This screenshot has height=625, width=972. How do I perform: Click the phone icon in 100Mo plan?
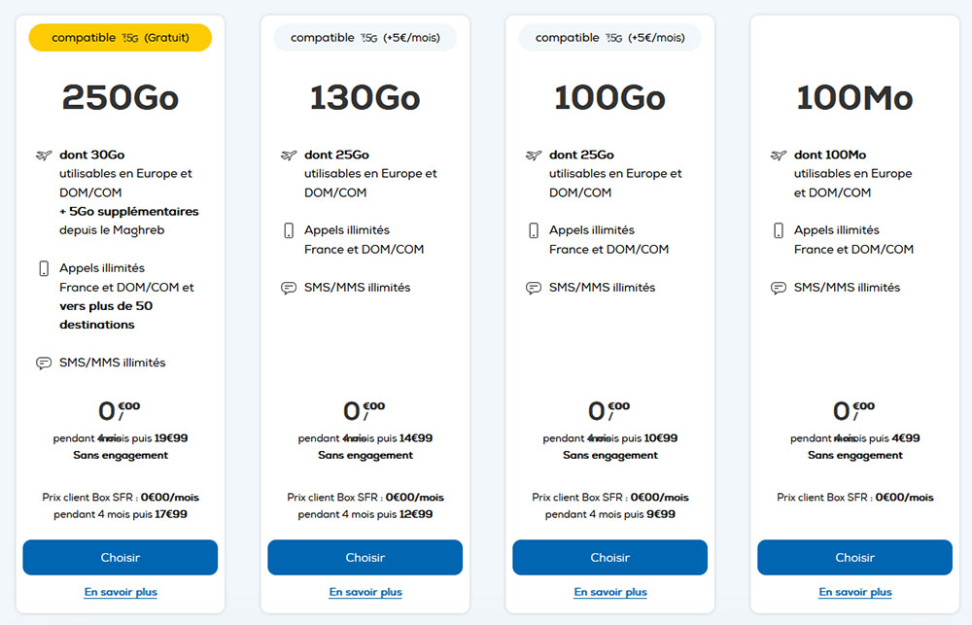pos(778,230)
